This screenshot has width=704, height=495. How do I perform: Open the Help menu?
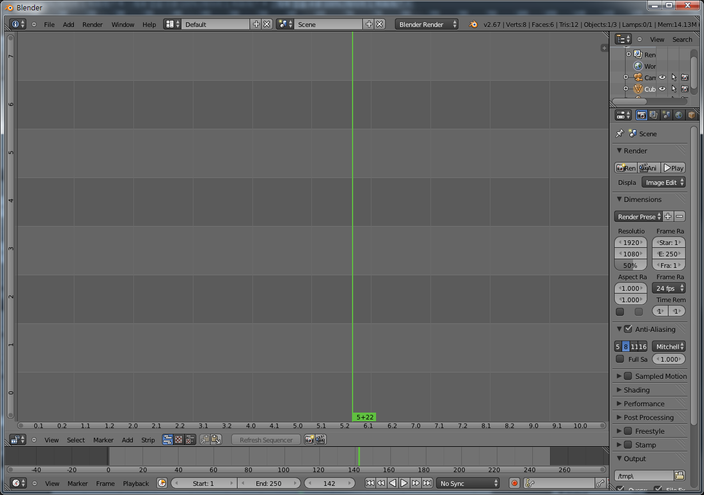(149, 25)
